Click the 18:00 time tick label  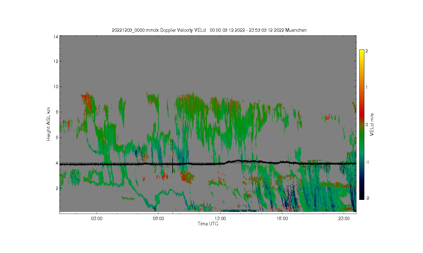coord(282,218)
